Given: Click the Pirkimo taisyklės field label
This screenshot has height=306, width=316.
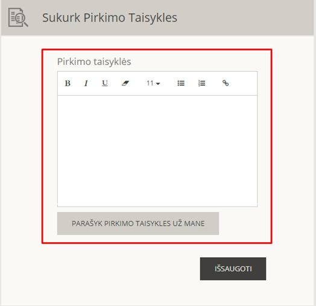Looking at the screenshot, I should pyautogui.click(x=94, y=61).
